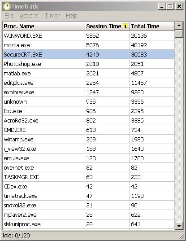Click the TimeTrack clock icon in title bar

(7, 6)
